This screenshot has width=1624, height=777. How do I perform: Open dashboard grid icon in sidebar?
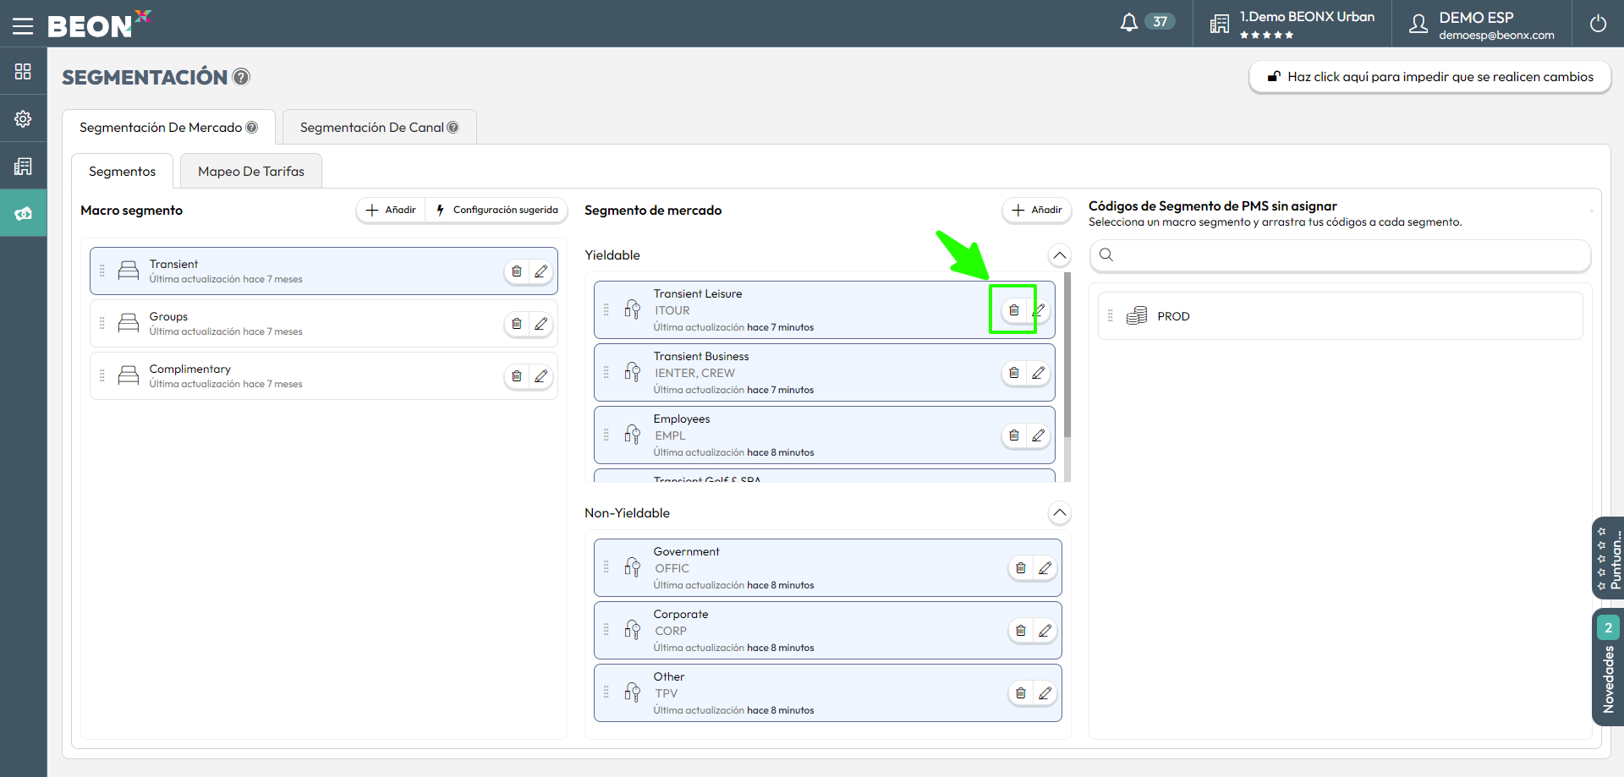coord(23,72)
